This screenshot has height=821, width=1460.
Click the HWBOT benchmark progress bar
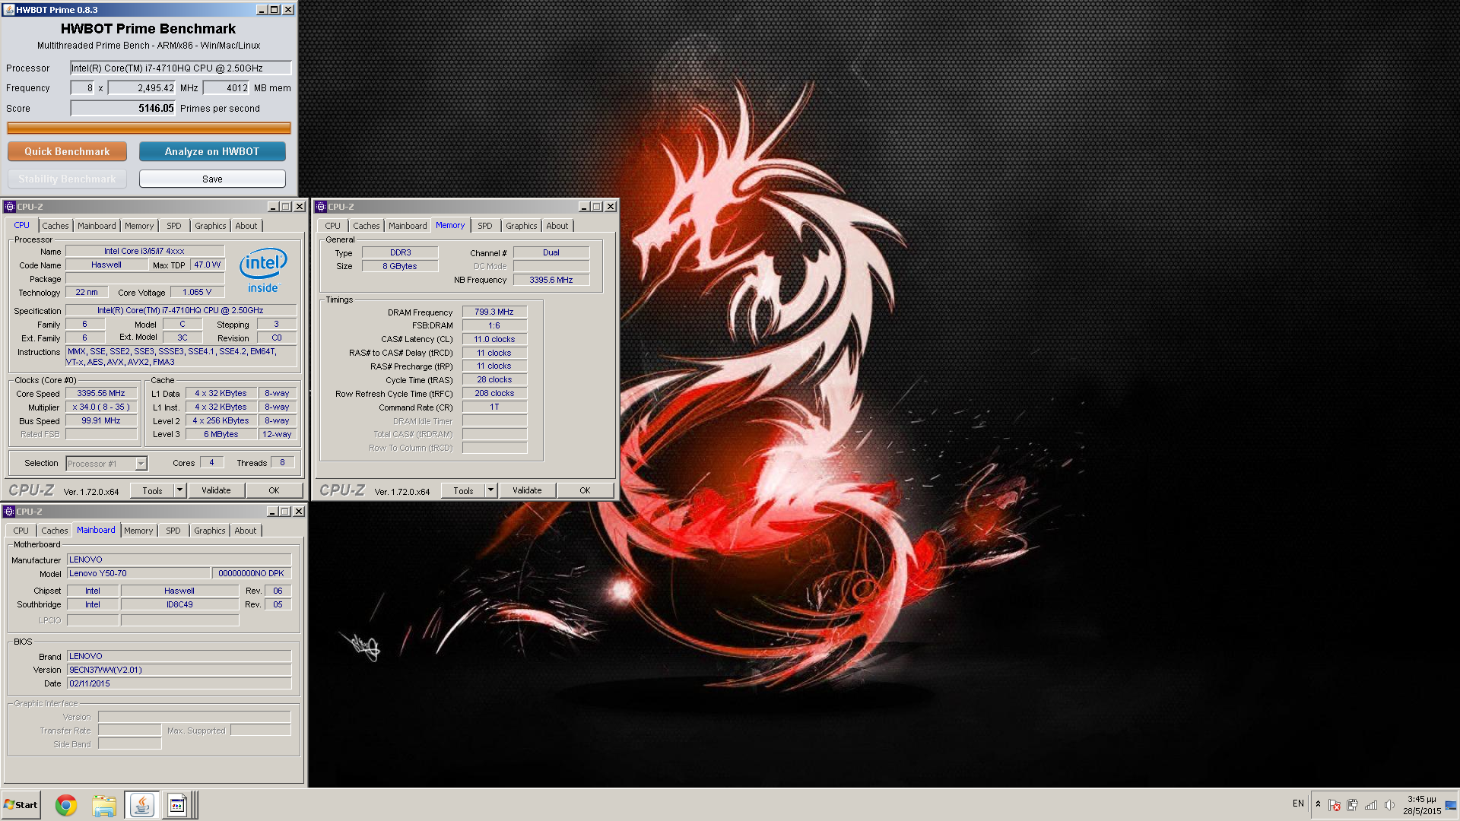pyautogui.click(x=149, y=128)
